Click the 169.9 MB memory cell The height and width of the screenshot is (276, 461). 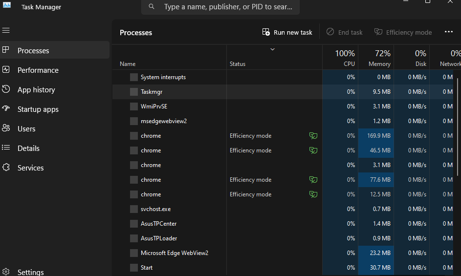click(376, 136)
